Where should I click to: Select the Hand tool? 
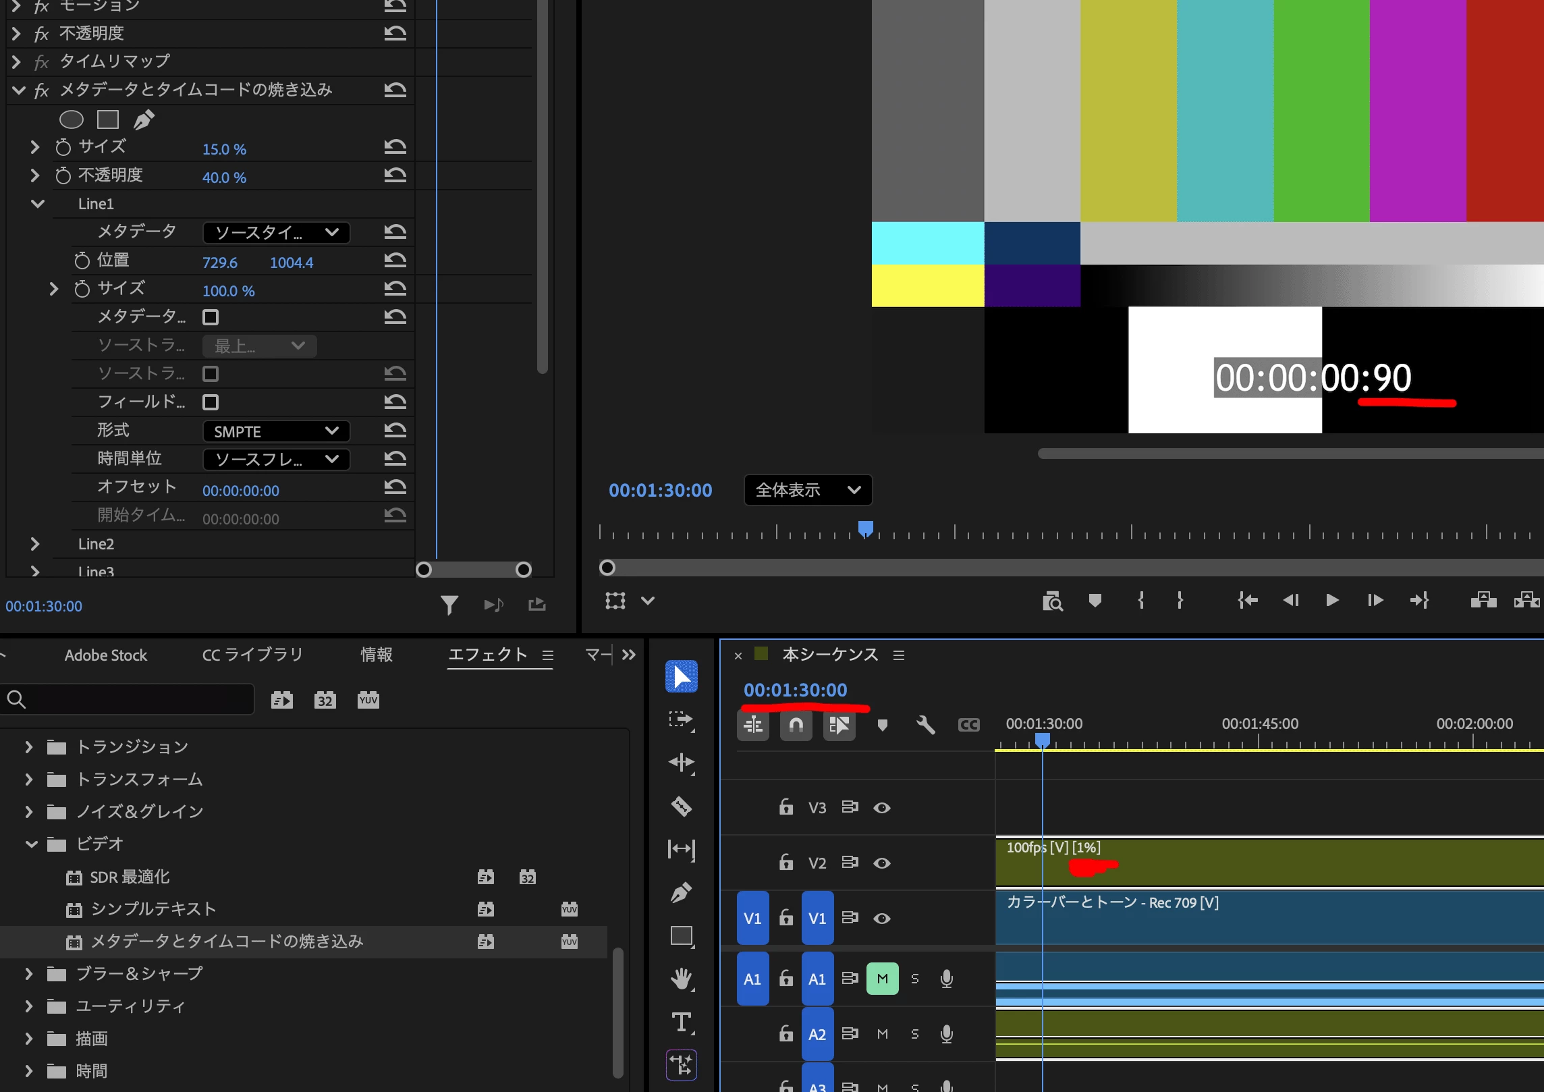681,979
